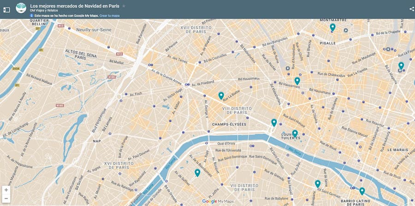415x206 pixels.
Task: Select the teal marker on Bd Haussmann
Action: [x=297, y=81]
